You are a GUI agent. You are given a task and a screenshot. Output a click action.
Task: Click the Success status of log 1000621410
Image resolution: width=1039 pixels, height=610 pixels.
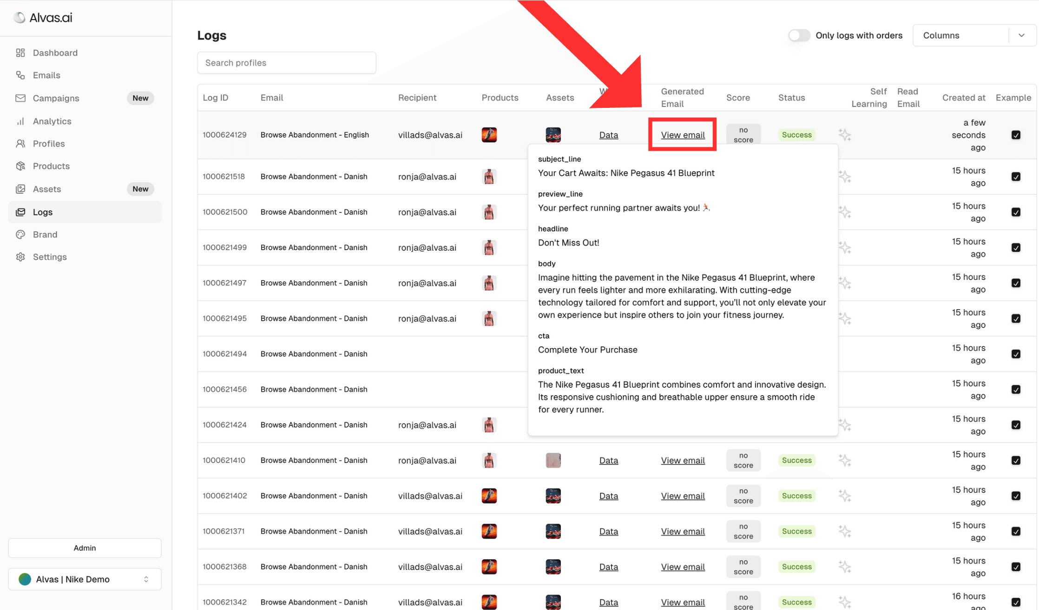click(796, 460)
